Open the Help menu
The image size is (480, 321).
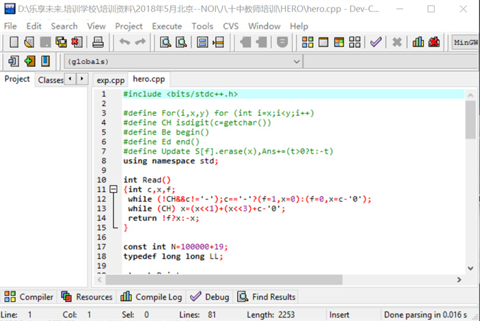coord(299,26)
